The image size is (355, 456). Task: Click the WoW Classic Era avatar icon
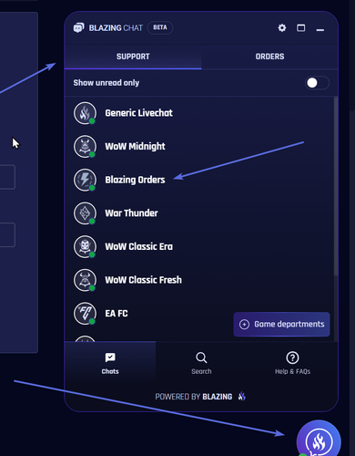tap(85, 247)
